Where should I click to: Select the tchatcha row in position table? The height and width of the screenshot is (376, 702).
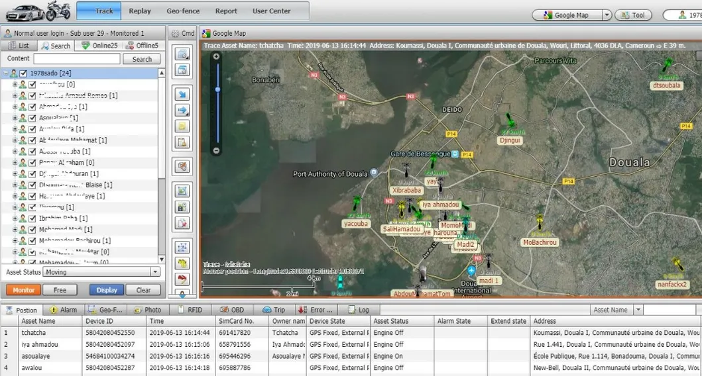point(351,332)
